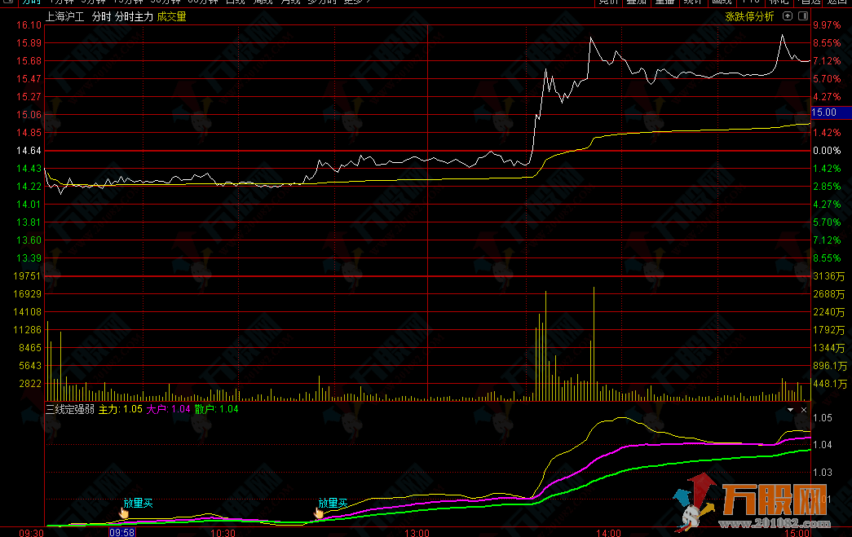This screenshot has height=537, width=852.
Task: Open the 三线定强弱 panel dropdown triangle
Action: pos(791,410)
